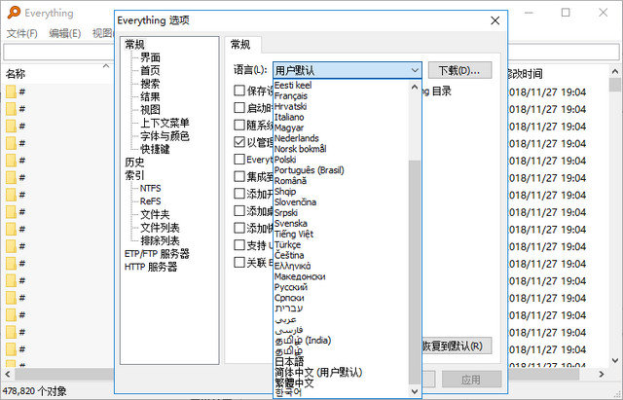623x400 pixels.
Task: Select 历史 in options tree
Action: point(134,163)
